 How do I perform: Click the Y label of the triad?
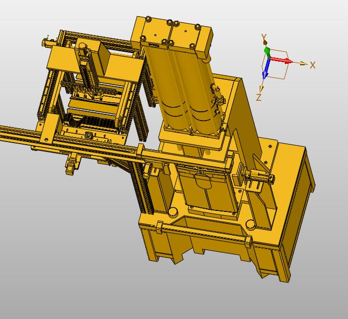tap(264, 37)
